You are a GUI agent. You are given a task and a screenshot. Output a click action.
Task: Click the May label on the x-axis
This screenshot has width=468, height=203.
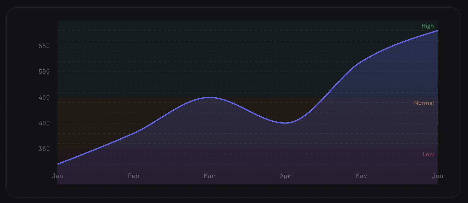coord(361,176)
